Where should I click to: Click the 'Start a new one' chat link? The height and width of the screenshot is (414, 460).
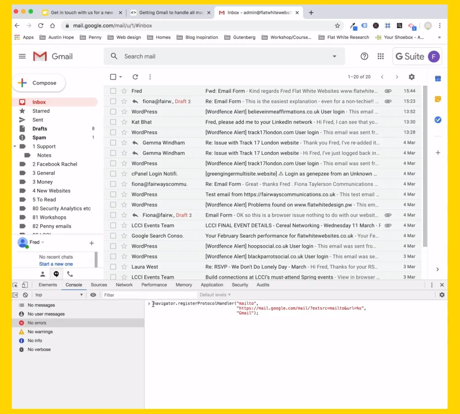click(56, 264)
